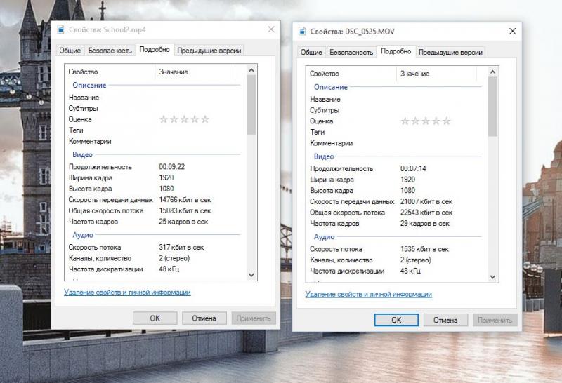
Task: Click file icon in DSC_0525.MOV title bar
Action: coord(302,31)
